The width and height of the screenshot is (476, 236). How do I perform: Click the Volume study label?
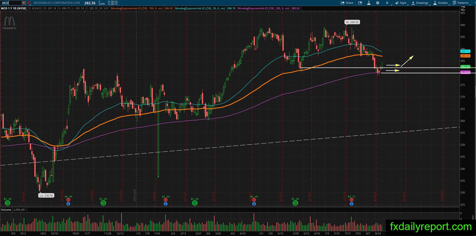coord(6,210)
